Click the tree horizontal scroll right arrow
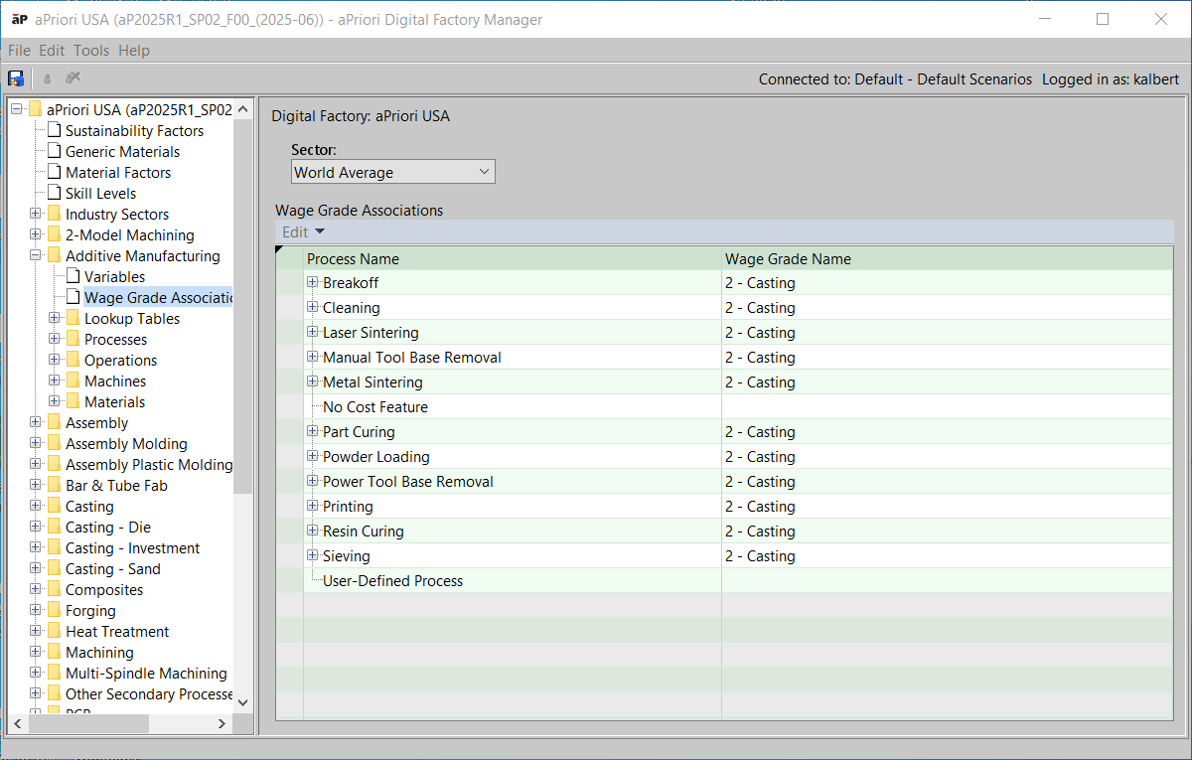Image resolution: width=1192 pixels, height=760 pixels. 223,723
